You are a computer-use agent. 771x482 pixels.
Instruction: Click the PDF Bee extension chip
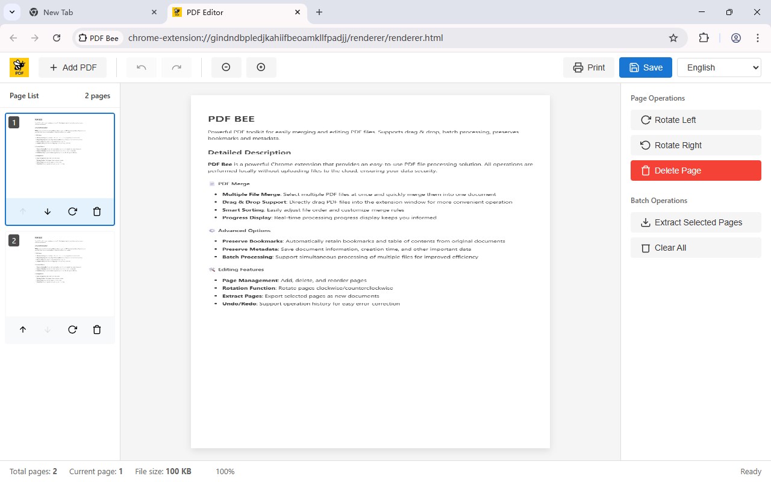(99, 38)
